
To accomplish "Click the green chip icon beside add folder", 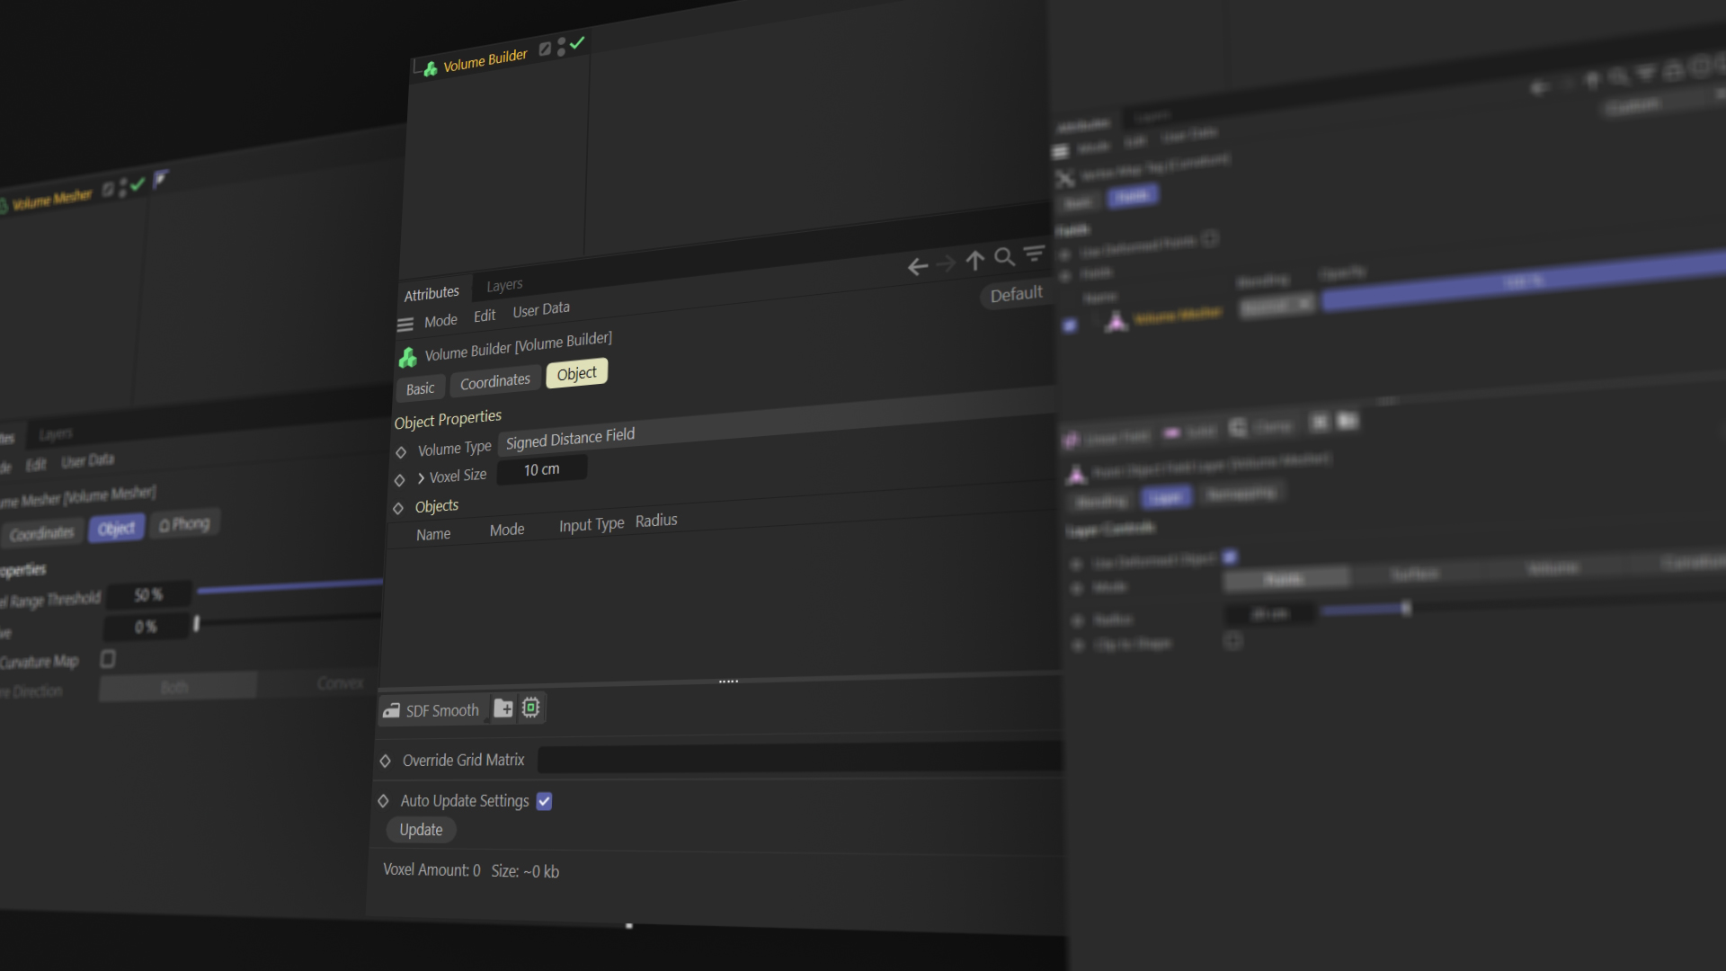I will coord(531,708).
